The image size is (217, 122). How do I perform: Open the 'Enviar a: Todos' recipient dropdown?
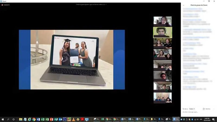(192, 109)
